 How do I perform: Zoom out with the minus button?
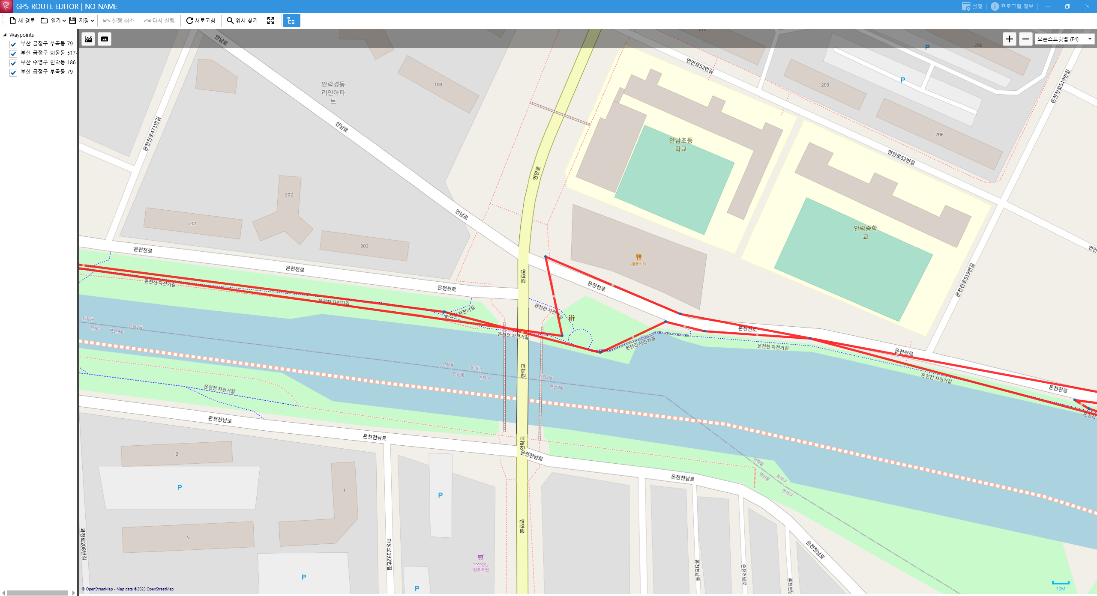[1025, 39]
